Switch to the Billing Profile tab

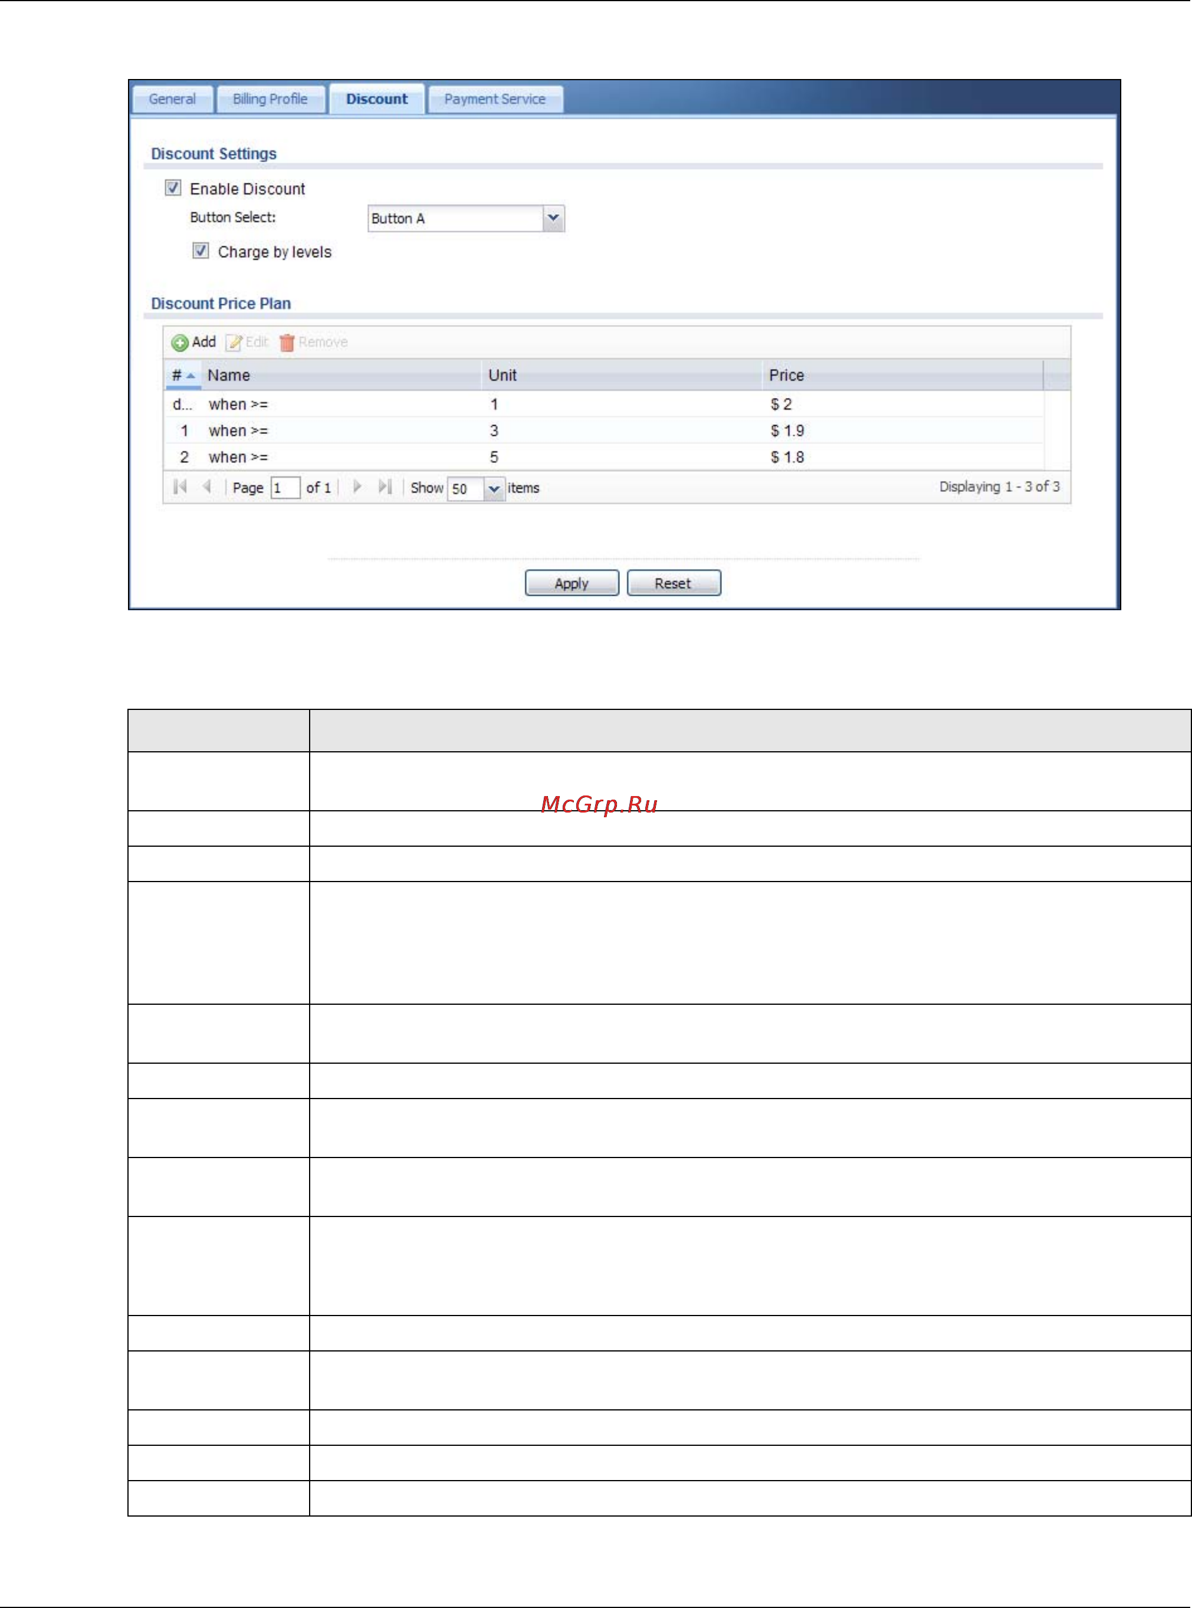270,99
